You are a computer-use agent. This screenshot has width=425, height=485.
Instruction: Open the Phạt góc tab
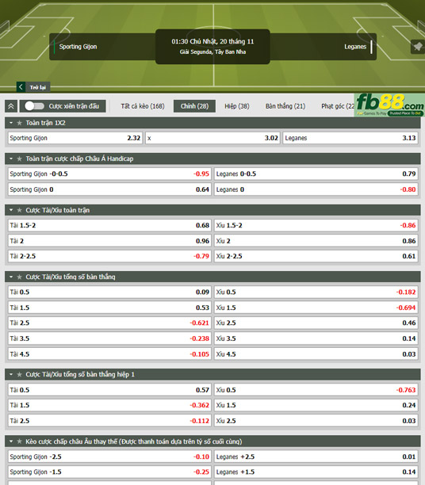tap(338, 106)
